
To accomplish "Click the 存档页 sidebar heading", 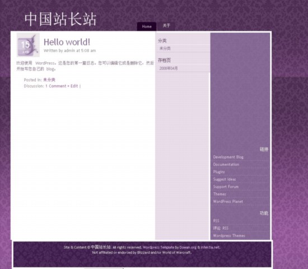I will click(164, 60).
